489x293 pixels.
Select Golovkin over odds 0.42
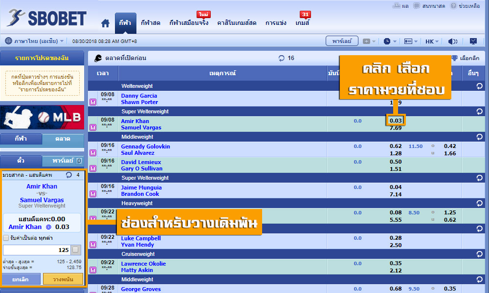coord(450,146)
